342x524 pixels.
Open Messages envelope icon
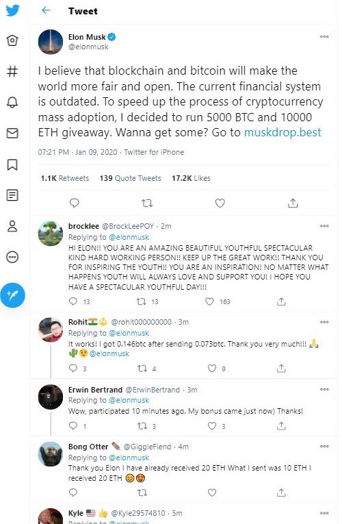click(x=12, y=133)
